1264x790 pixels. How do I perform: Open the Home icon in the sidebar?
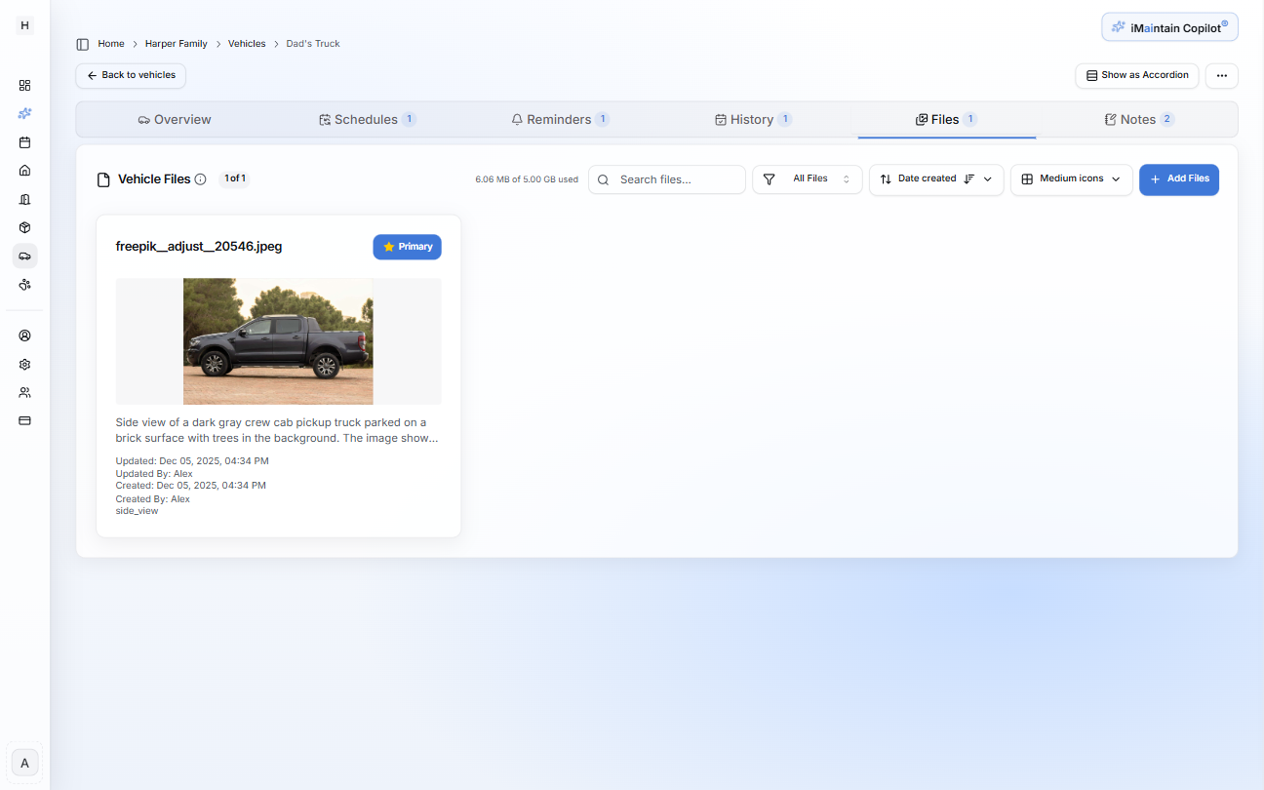(x=24, y=170)
